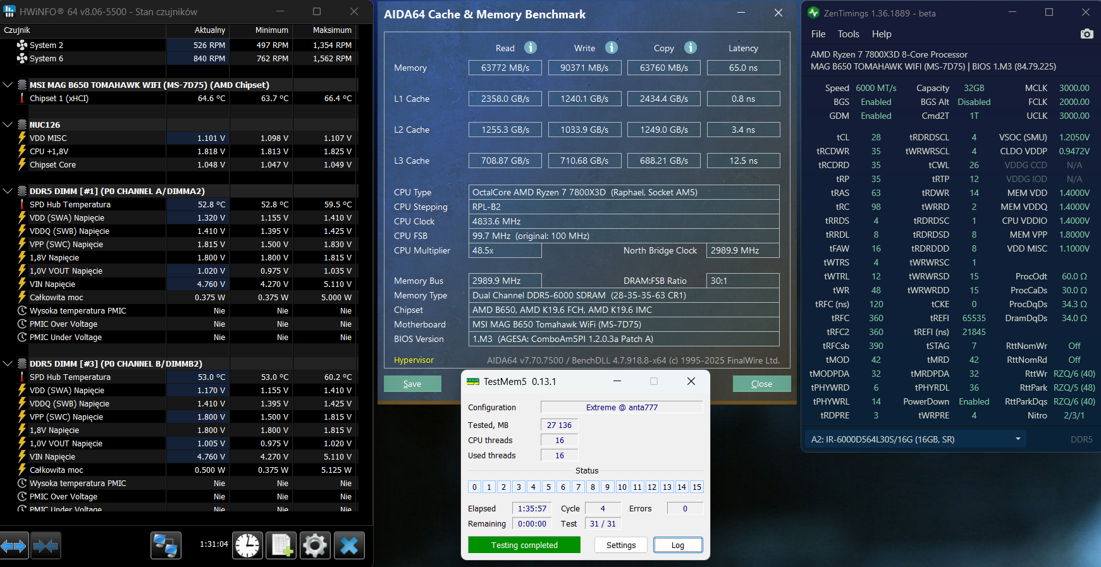Click the info icon beside Write column

point(611,48)
